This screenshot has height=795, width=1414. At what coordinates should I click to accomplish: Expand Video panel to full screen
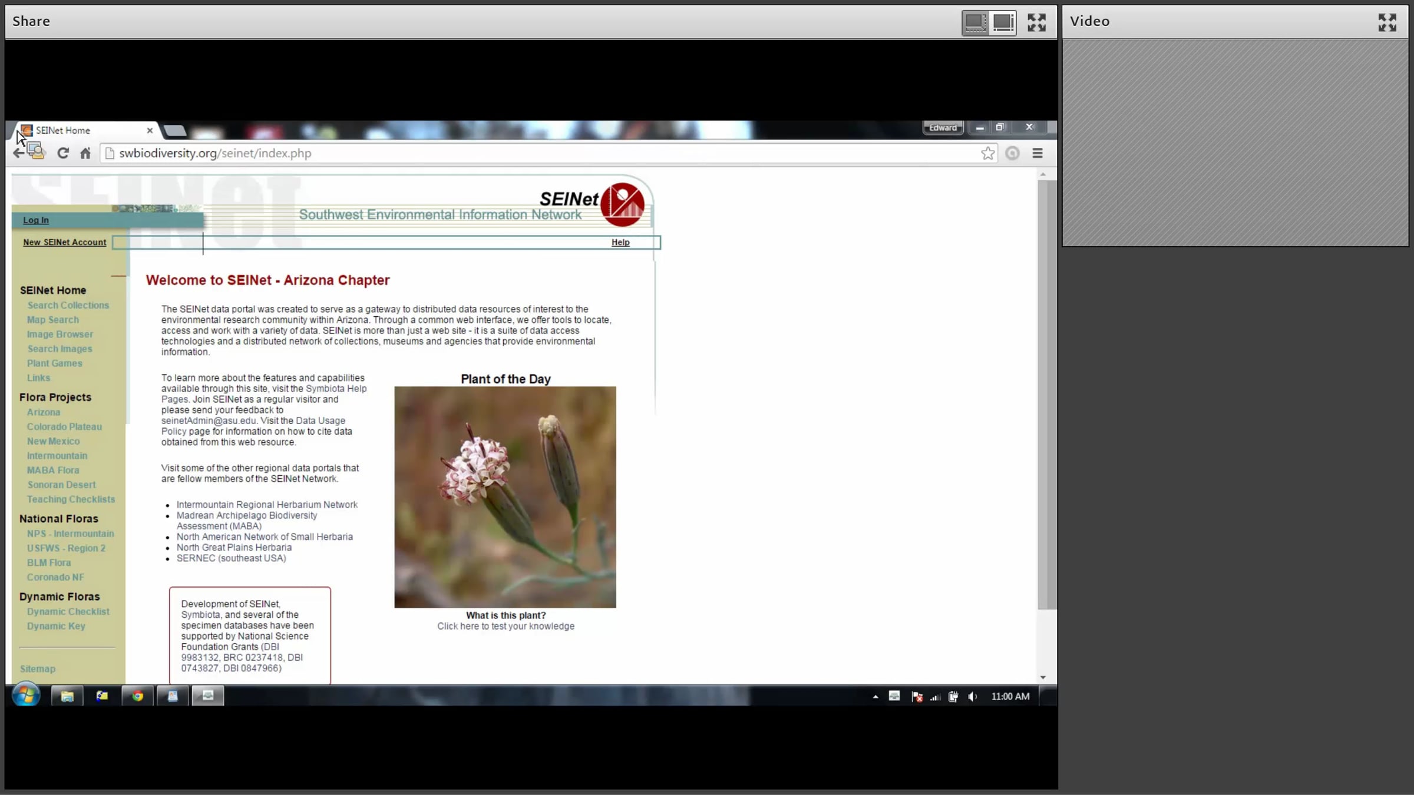1387,22
